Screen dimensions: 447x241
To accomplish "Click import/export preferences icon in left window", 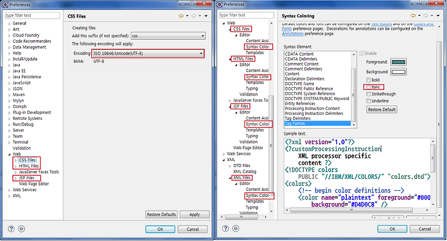I will pyautogui.click(x=21, y=229).
